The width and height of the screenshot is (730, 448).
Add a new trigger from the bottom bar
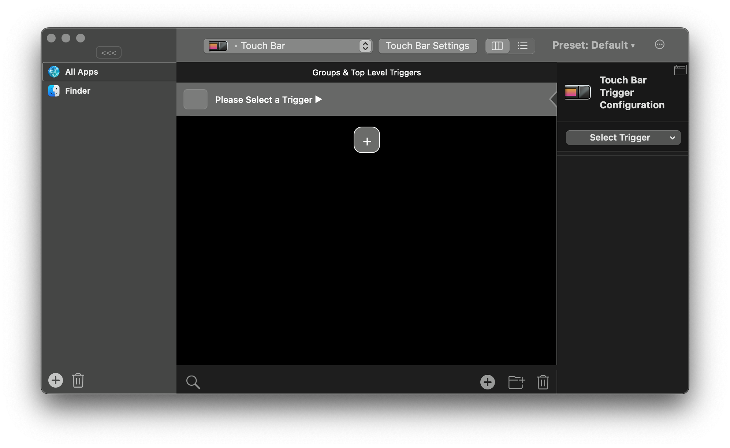pos(488,382)
